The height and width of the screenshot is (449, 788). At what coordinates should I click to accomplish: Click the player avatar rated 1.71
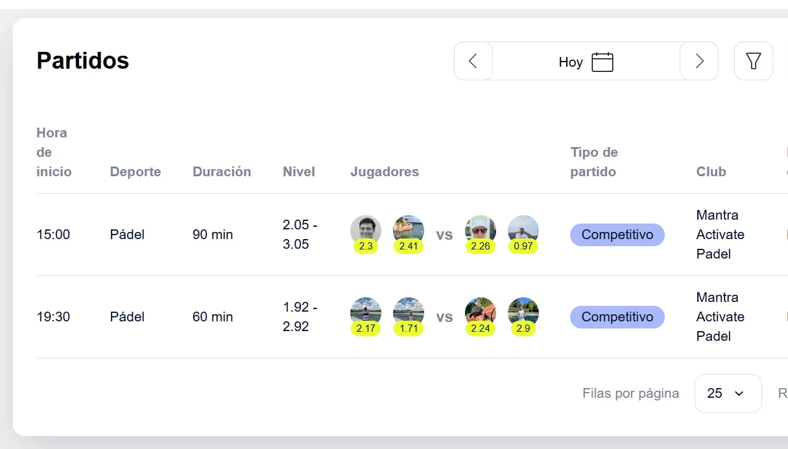(409, 313)
